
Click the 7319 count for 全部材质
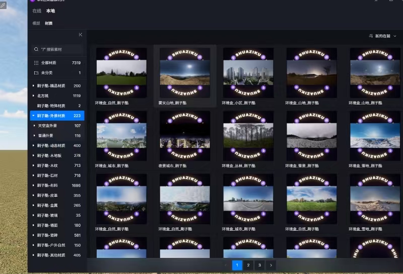coord(77,63)
